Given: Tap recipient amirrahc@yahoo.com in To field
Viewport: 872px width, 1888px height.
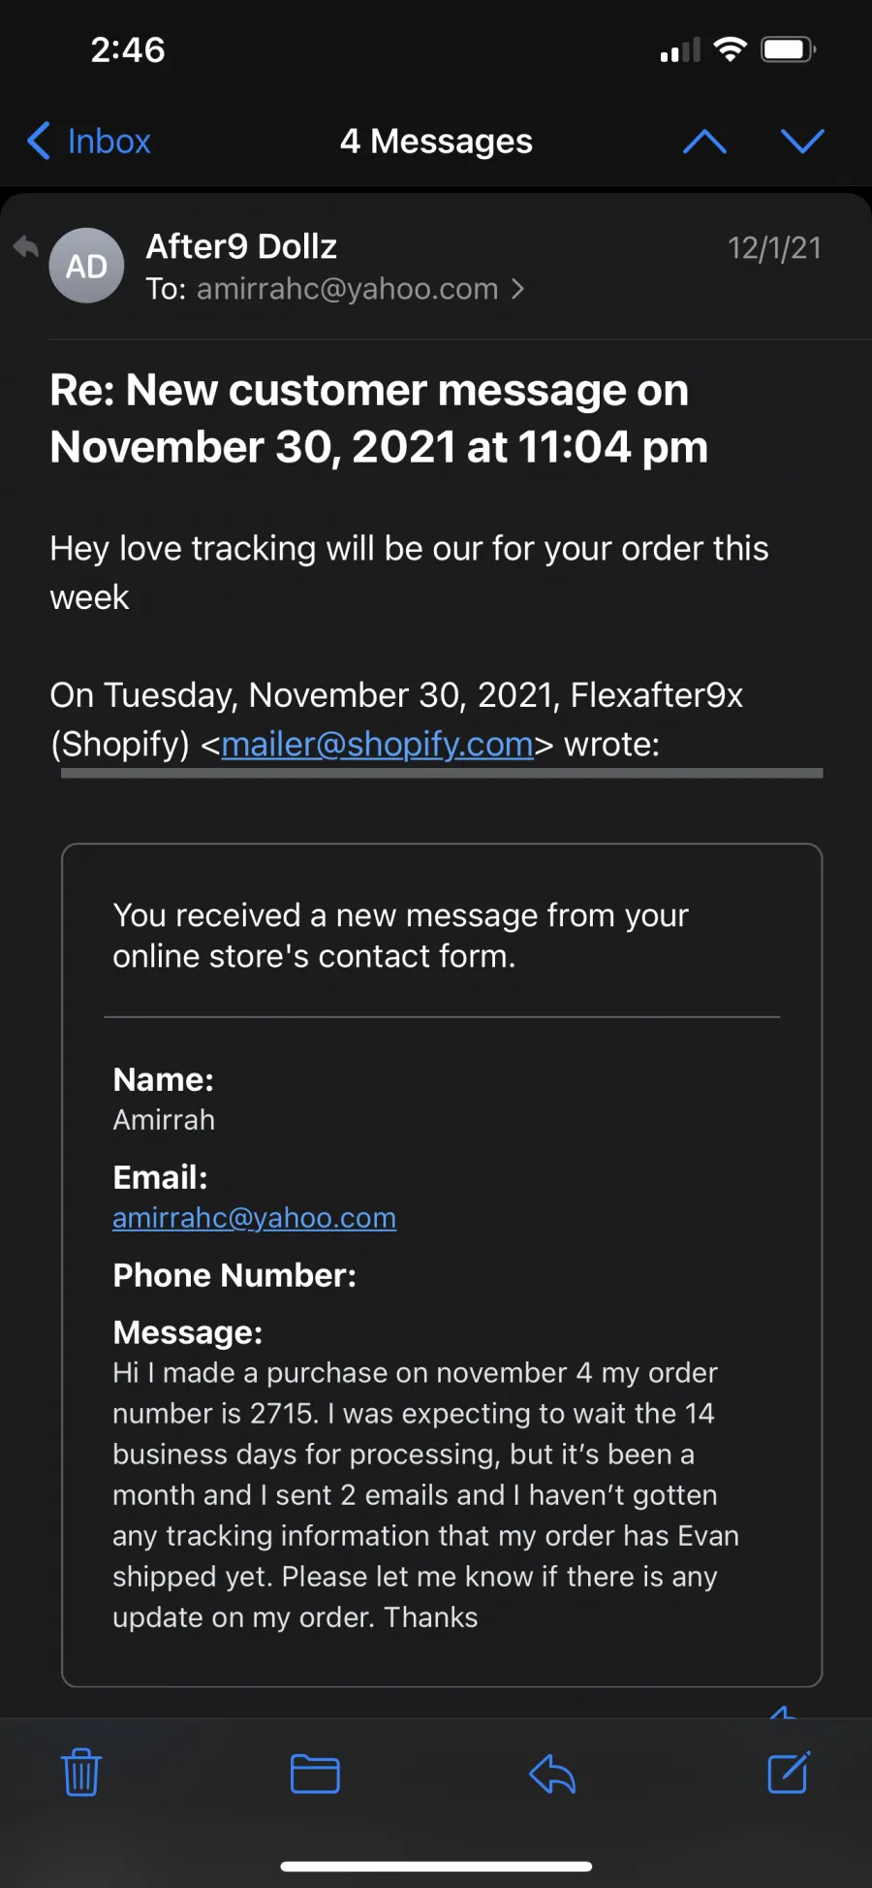Looking at the screenshot, I should (347, 289).
